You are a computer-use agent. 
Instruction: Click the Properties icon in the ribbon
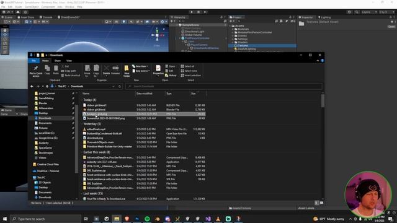pyautogui.click(x=158, y=70)
